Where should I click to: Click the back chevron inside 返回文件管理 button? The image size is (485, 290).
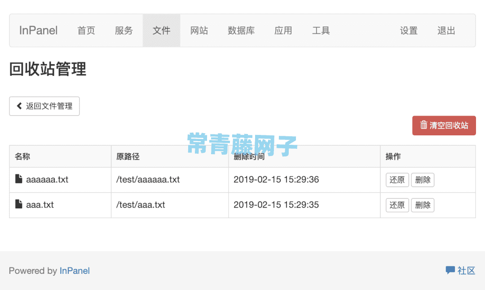coord(19,106)
